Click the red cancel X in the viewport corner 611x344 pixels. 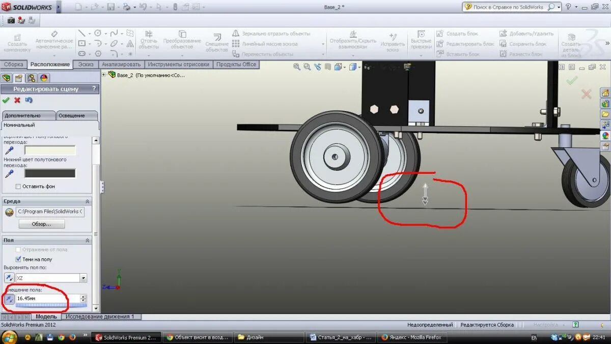coord(587,94)
